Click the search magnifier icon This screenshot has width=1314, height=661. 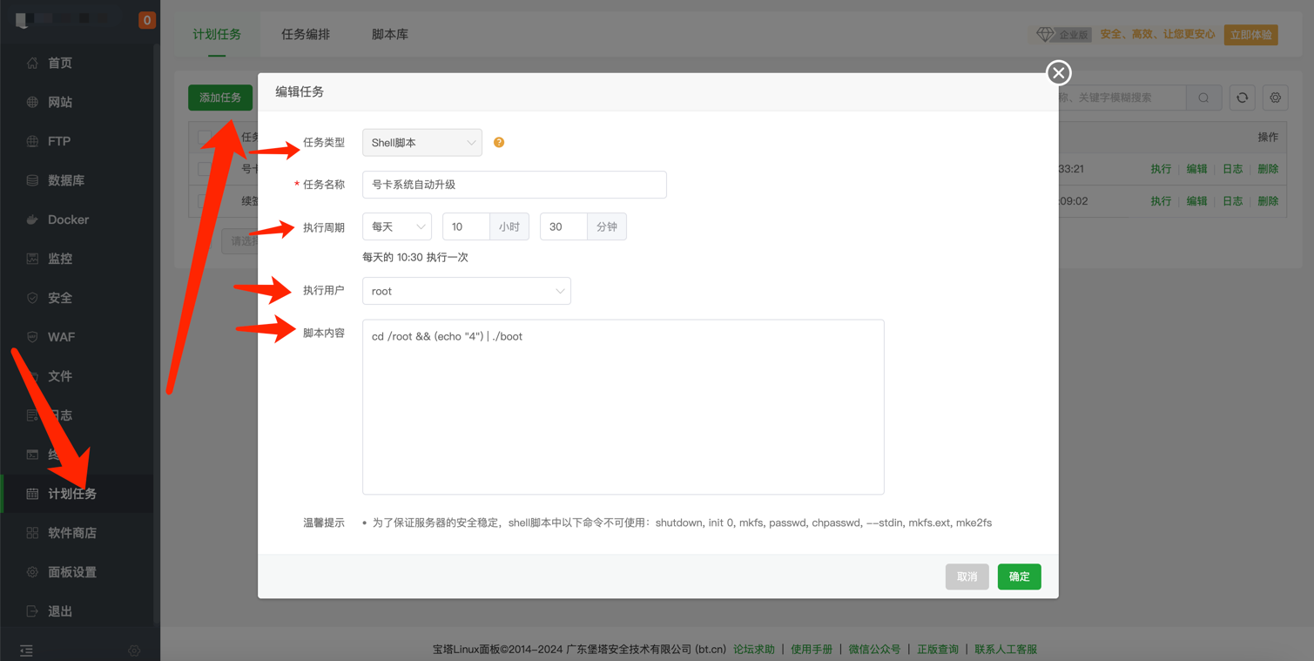coord(1203,98)
